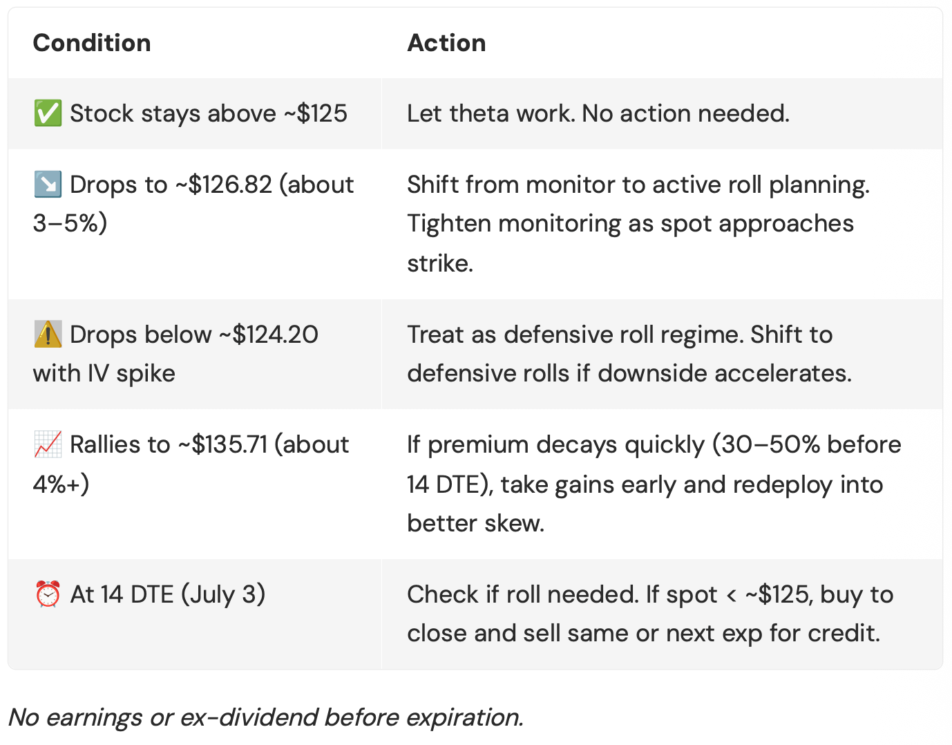Click 'with IV spike' text line
Screen dimensions: 952x745
104,373
